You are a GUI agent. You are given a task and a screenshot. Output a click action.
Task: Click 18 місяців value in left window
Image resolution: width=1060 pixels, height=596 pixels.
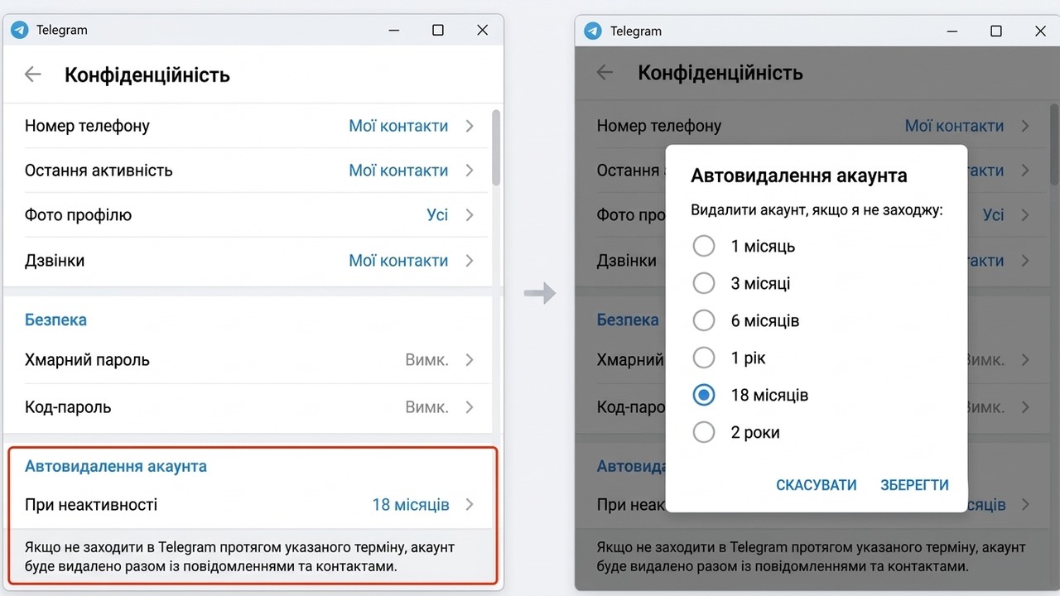[x=411, y=504]
